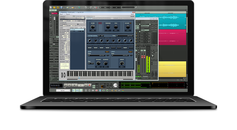Open the Custom Control Preset dropdown
The image size is (237, 130).
click(124, 36)
